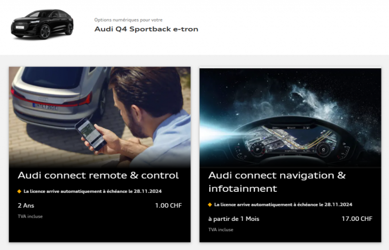Click the orange diamond icon on remote card
Screen dimensions: 389x250
pyautogui.click(x=19, y=191)
